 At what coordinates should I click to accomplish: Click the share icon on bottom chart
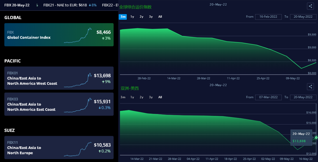pos(310,87)
